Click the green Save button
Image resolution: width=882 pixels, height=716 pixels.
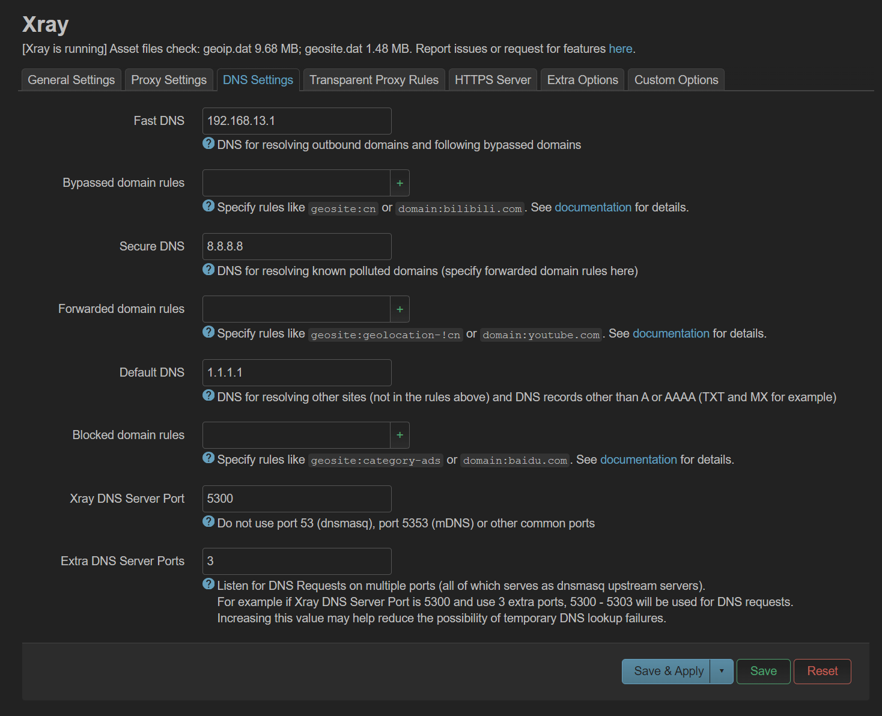[x=764, y=672]
